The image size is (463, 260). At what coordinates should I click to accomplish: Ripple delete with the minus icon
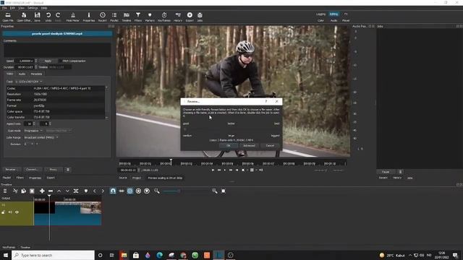tap(51, 191)
